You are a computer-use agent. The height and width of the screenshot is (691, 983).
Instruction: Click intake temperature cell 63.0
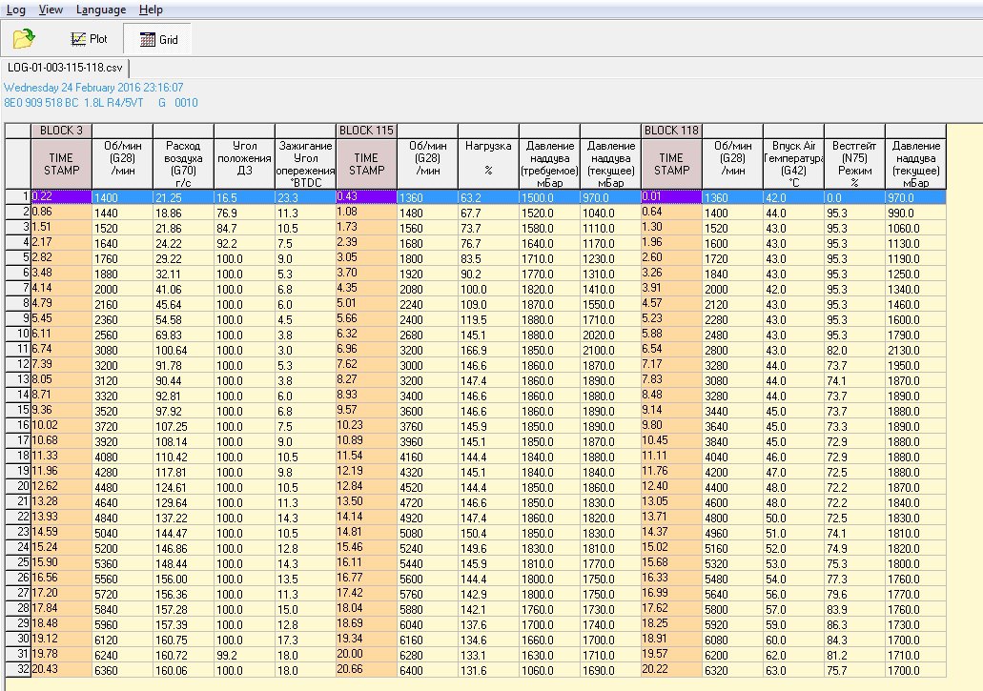tap(793, 671)
